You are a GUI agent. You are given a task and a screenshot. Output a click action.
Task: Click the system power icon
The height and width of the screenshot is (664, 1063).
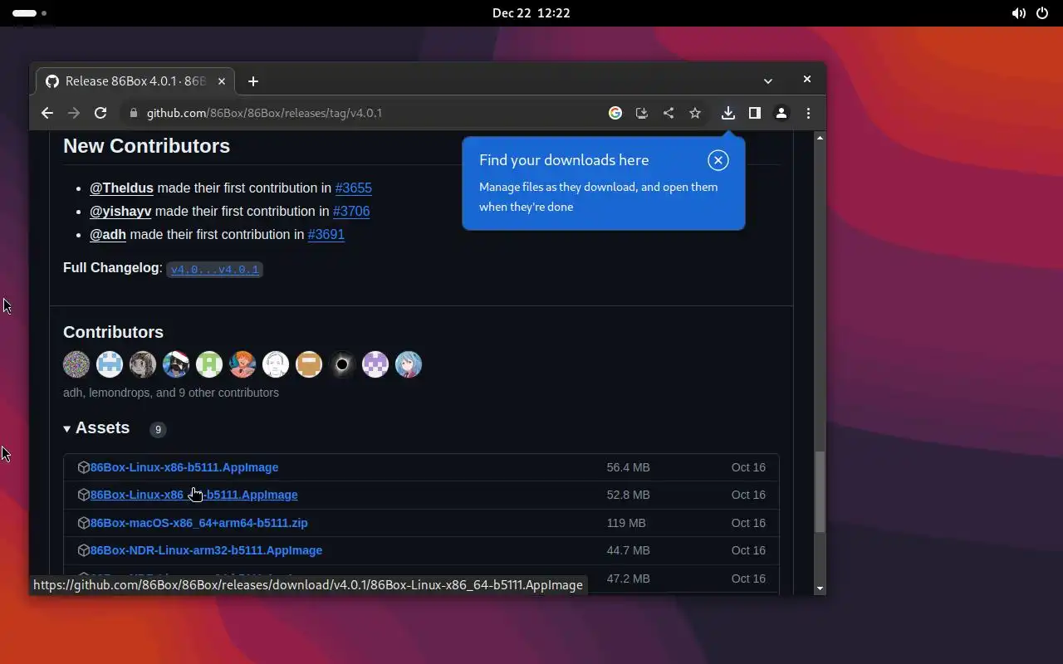click(1042, 13)
